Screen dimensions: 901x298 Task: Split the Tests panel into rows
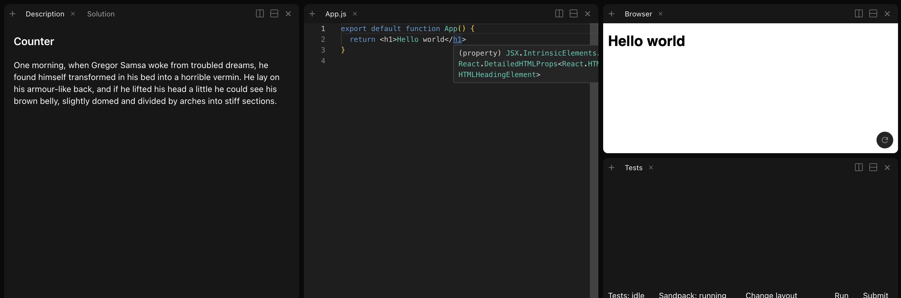tap(873, 167)
